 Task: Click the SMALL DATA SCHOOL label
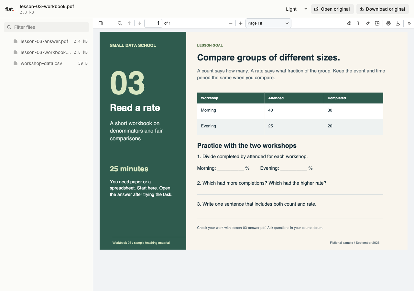[x=133, y=45]
